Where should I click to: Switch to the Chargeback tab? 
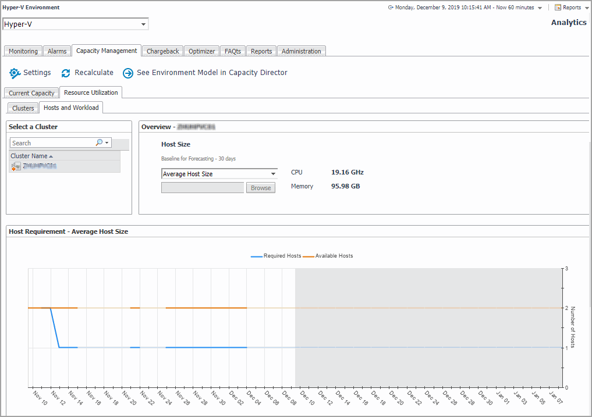(162, 51)
